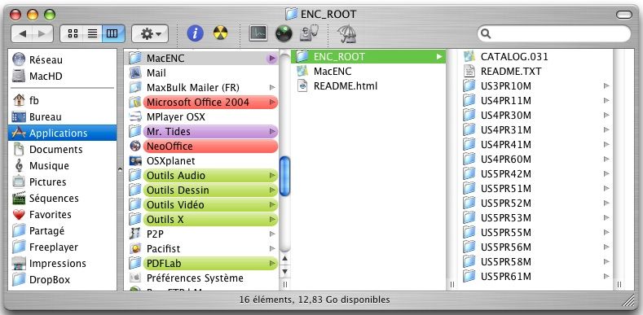Screen dimensions: 643x315
Task: Click the Forward navigation arrow
Action: pyautogui.click(x=42, y=34)
